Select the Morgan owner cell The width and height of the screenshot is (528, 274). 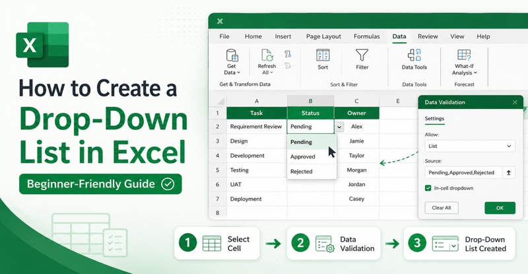tap(356, 170)
